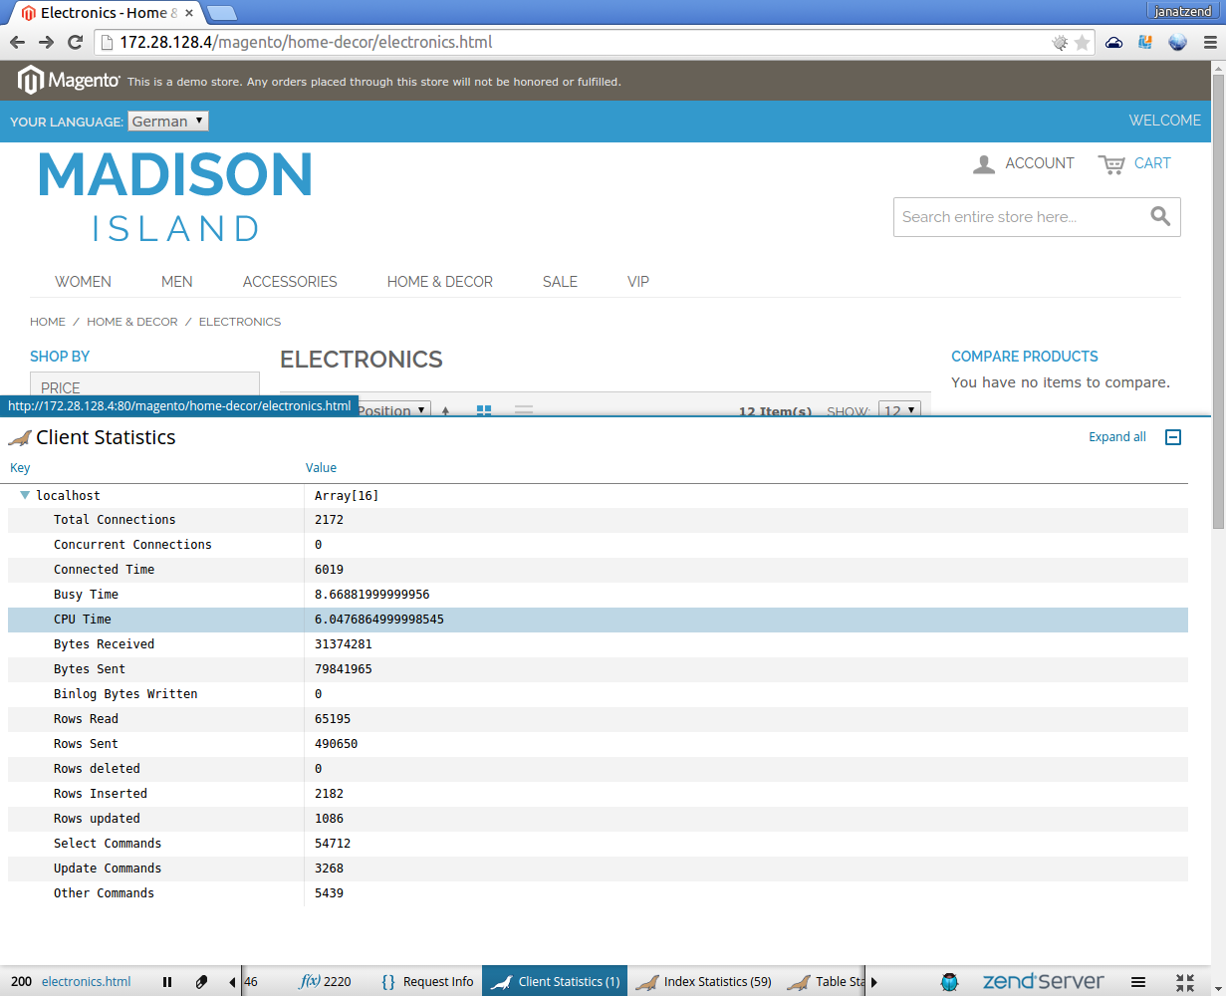1226x996 pixels.
Task: Open the Women menu
Action: point(83,282)
